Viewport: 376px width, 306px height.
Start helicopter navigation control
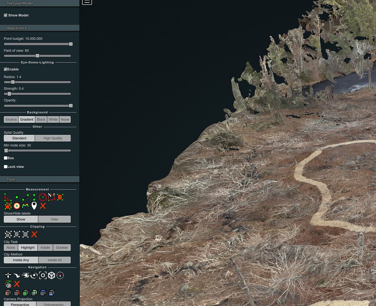(x=25, y=276)
